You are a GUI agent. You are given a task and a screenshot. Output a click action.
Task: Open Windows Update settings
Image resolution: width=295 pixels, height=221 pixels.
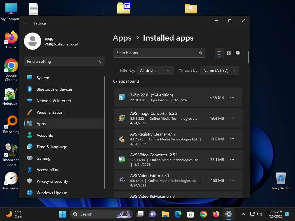64,193
